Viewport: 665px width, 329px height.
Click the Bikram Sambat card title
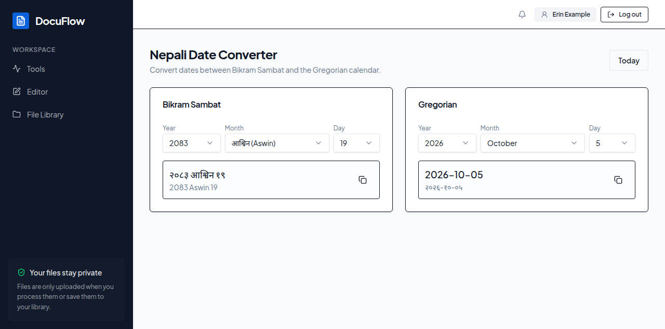click(192, 104)
